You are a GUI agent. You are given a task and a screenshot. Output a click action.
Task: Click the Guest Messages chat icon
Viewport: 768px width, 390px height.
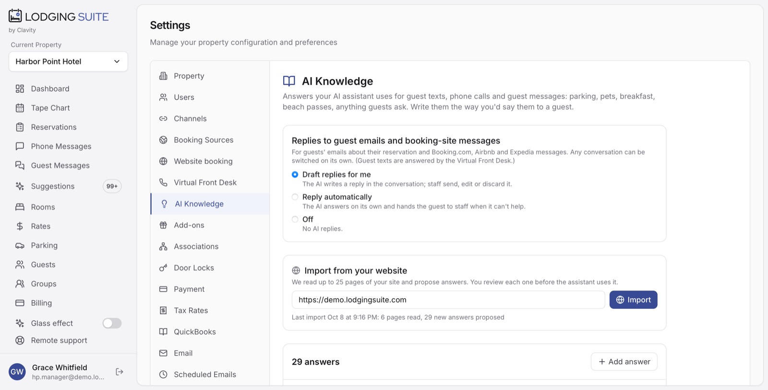pos(20,166)
